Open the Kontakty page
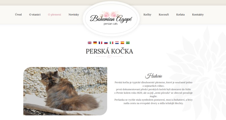226x120 pixels. coord(198,15)
